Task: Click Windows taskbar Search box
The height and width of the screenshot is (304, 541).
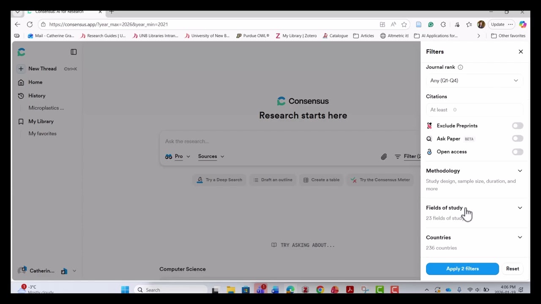Action: pyautogui.click(x=171, y=290)
